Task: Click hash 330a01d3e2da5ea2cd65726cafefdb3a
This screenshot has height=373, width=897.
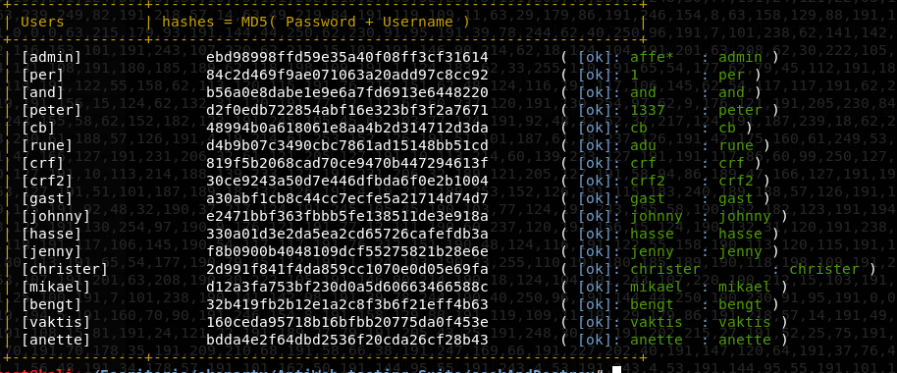Action: (x=347, y=234)
